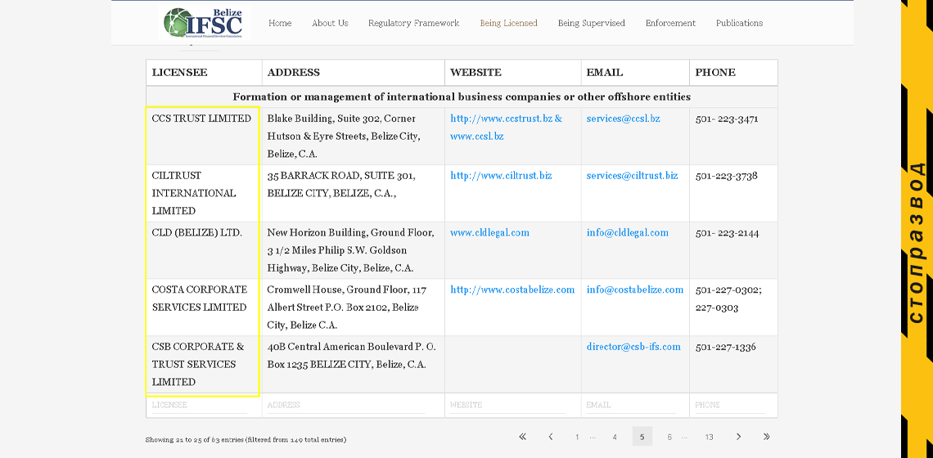Email info@costabelize.com
The height and width of the screenshot is (458, 933).
(635, 290)
